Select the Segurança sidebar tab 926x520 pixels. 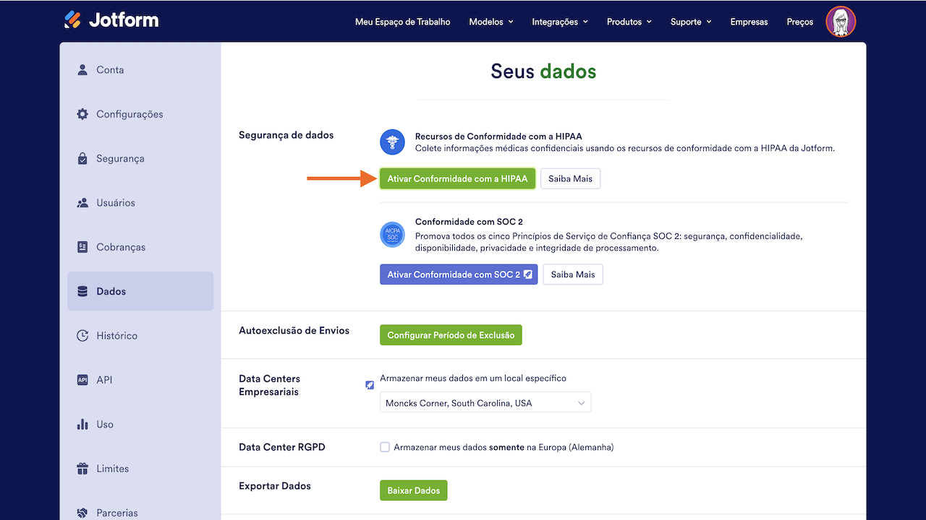click(140, 158)
